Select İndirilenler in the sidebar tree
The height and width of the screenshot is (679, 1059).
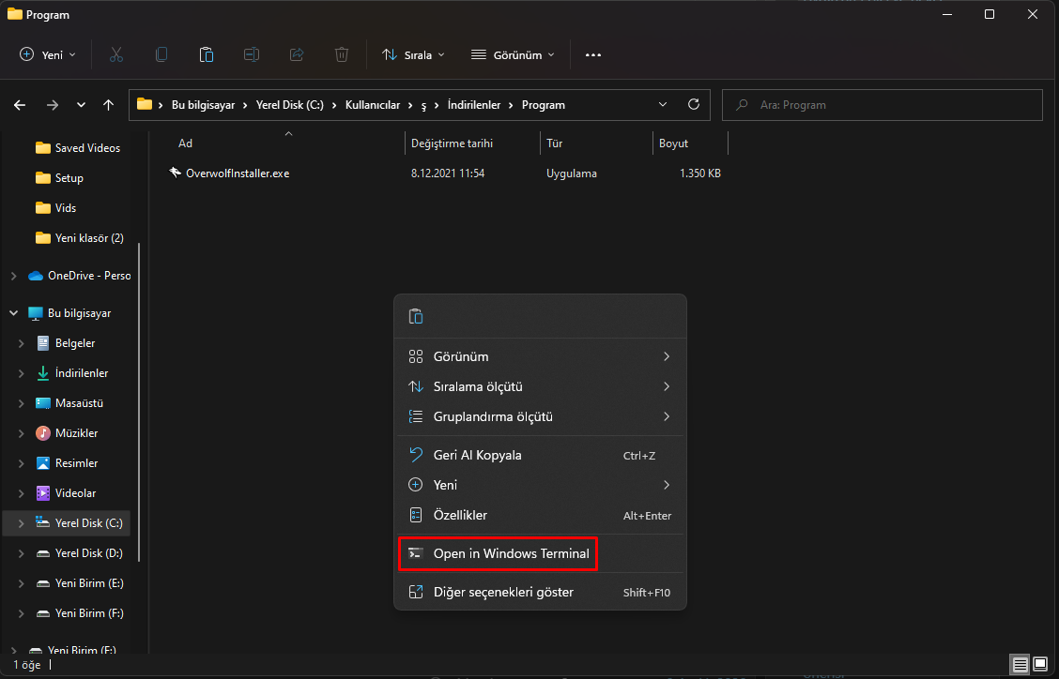tap(71, 372)
